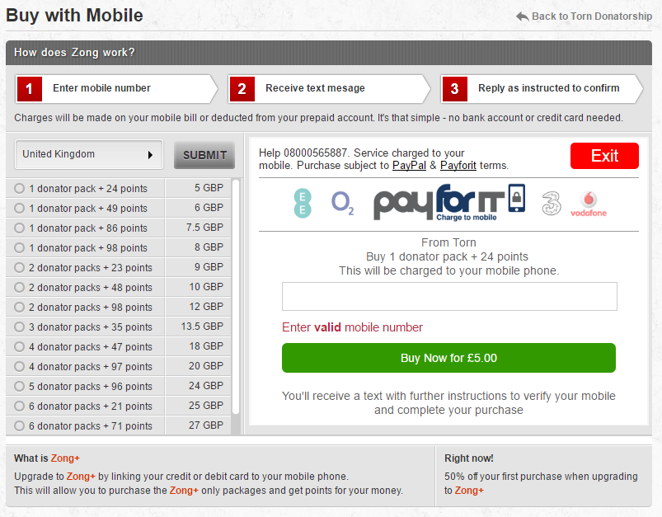
Task: Click the 5 GBP price cell
Action: tap(198, 188)
